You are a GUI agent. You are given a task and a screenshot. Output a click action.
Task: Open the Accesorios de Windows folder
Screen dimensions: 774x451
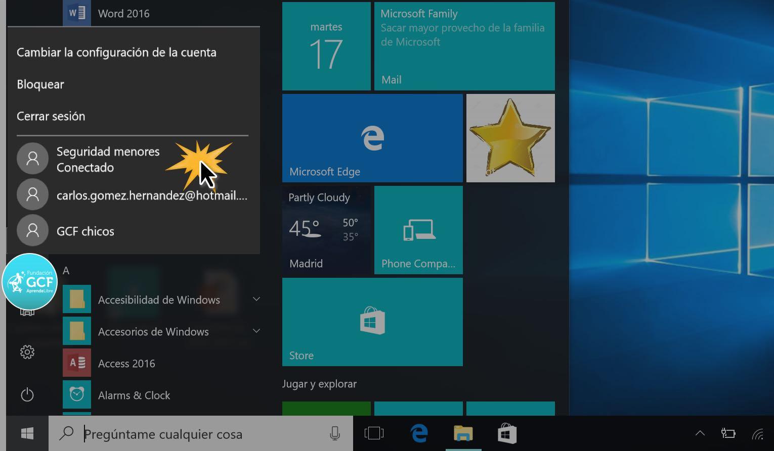click(161, 331)
